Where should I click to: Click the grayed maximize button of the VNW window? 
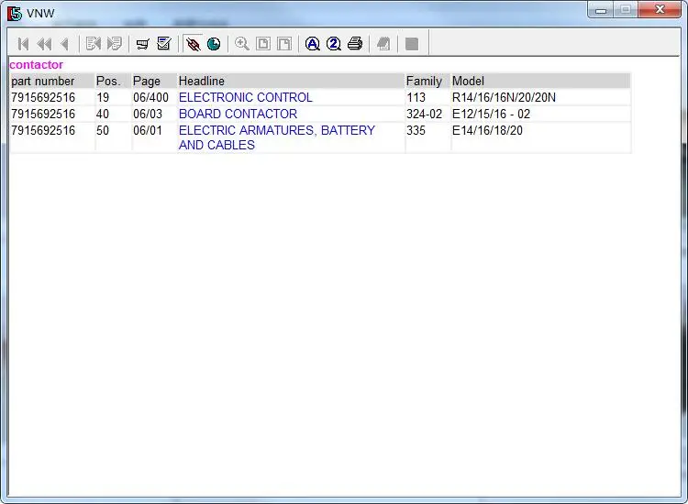tap(626, 10)
